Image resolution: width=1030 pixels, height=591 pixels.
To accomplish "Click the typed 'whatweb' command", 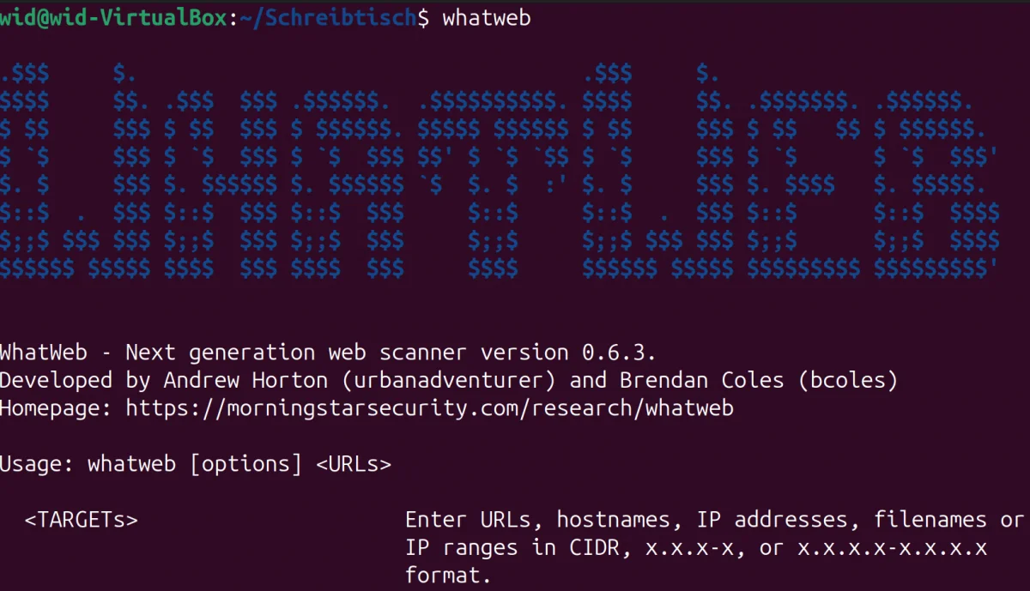I will click(487, 18).
